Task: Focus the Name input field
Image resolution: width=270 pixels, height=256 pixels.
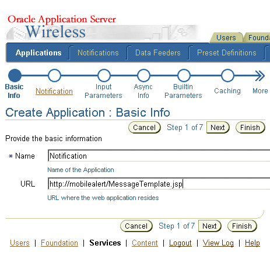Action: click(159, 156)
